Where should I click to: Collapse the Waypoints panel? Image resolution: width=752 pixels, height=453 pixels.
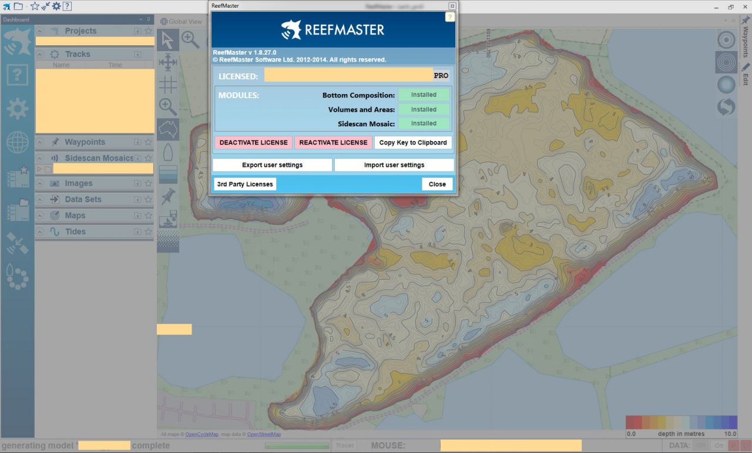(x=40, y=142)
